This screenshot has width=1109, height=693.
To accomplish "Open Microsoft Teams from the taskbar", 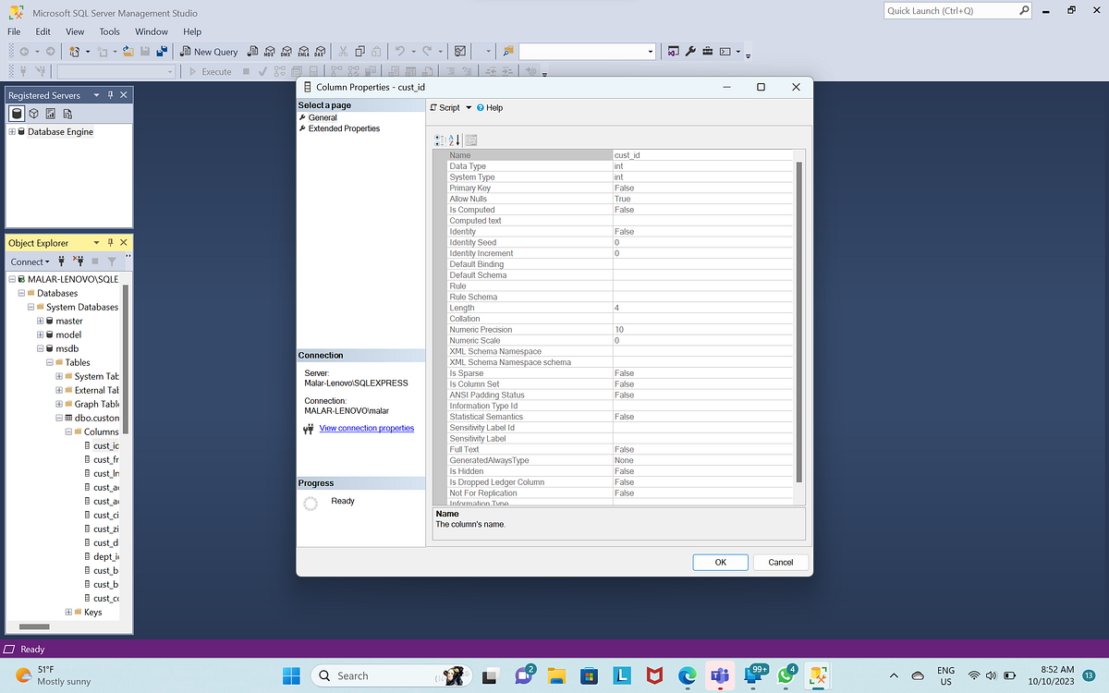I will tap(720, 675).
